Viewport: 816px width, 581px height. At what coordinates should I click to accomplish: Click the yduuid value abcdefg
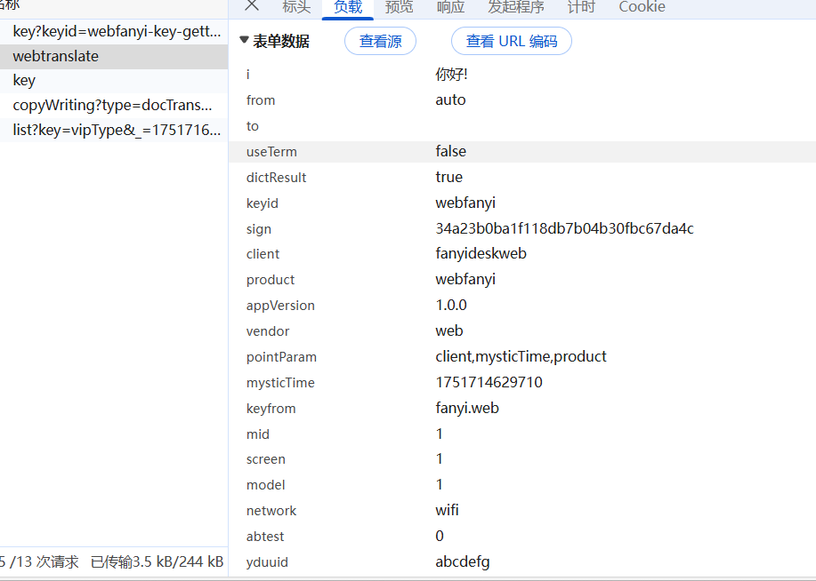(463, 561)
